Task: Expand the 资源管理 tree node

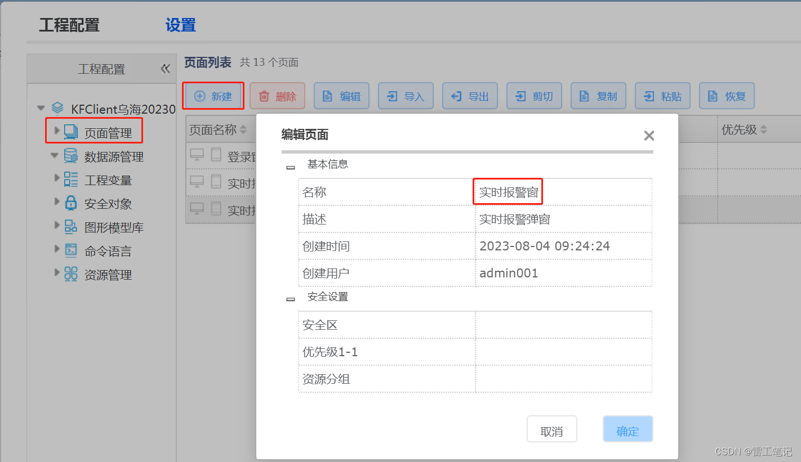Action: pos(56,272)
